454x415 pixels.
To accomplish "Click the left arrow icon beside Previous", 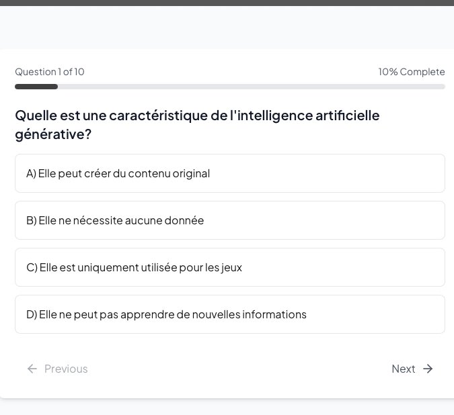I will pyautogui.click(x=32, y=369).
